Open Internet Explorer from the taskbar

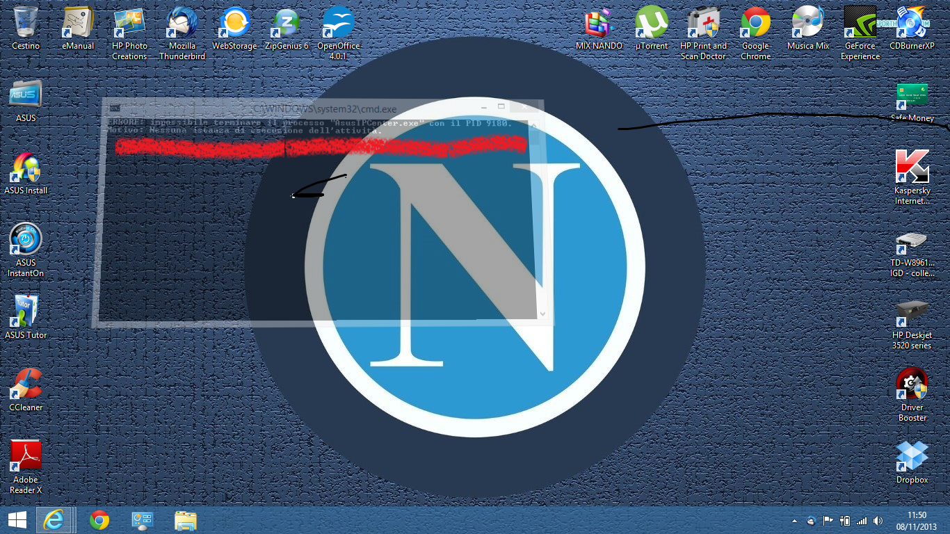(x=54, y=520)
